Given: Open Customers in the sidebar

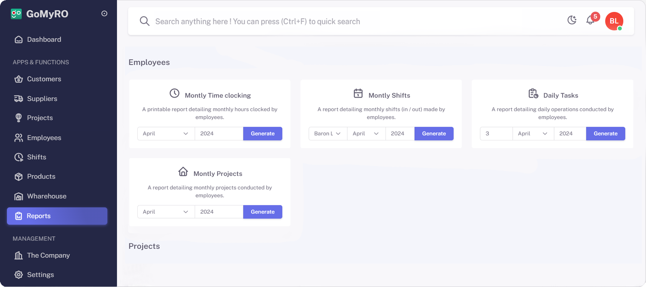Looking at the screenshot, I should 44,79.
